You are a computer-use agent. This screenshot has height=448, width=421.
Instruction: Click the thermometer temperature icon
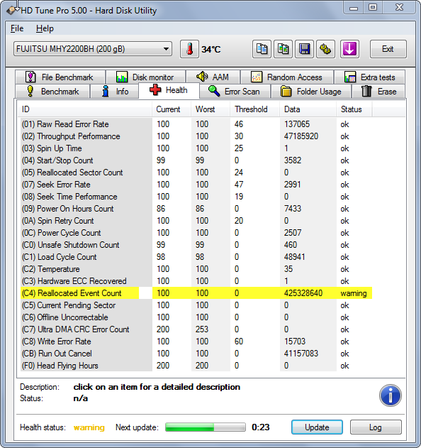click(189, 49)
